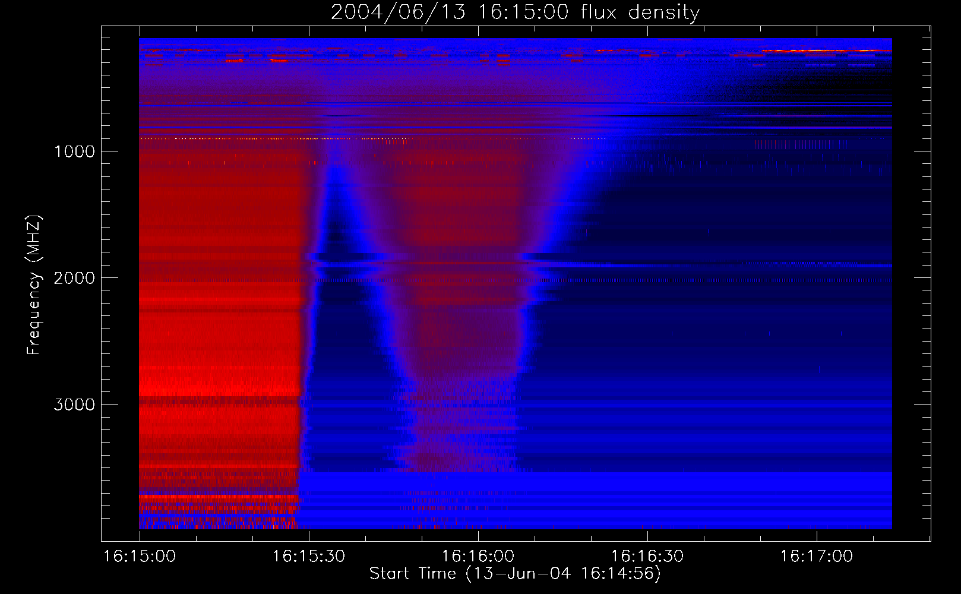The height and width of the screenshot is (594, 961).
Task: Click the 'Start Time (13-Jun-04 16:14:56)' axis label
Action: click(515, 574)
